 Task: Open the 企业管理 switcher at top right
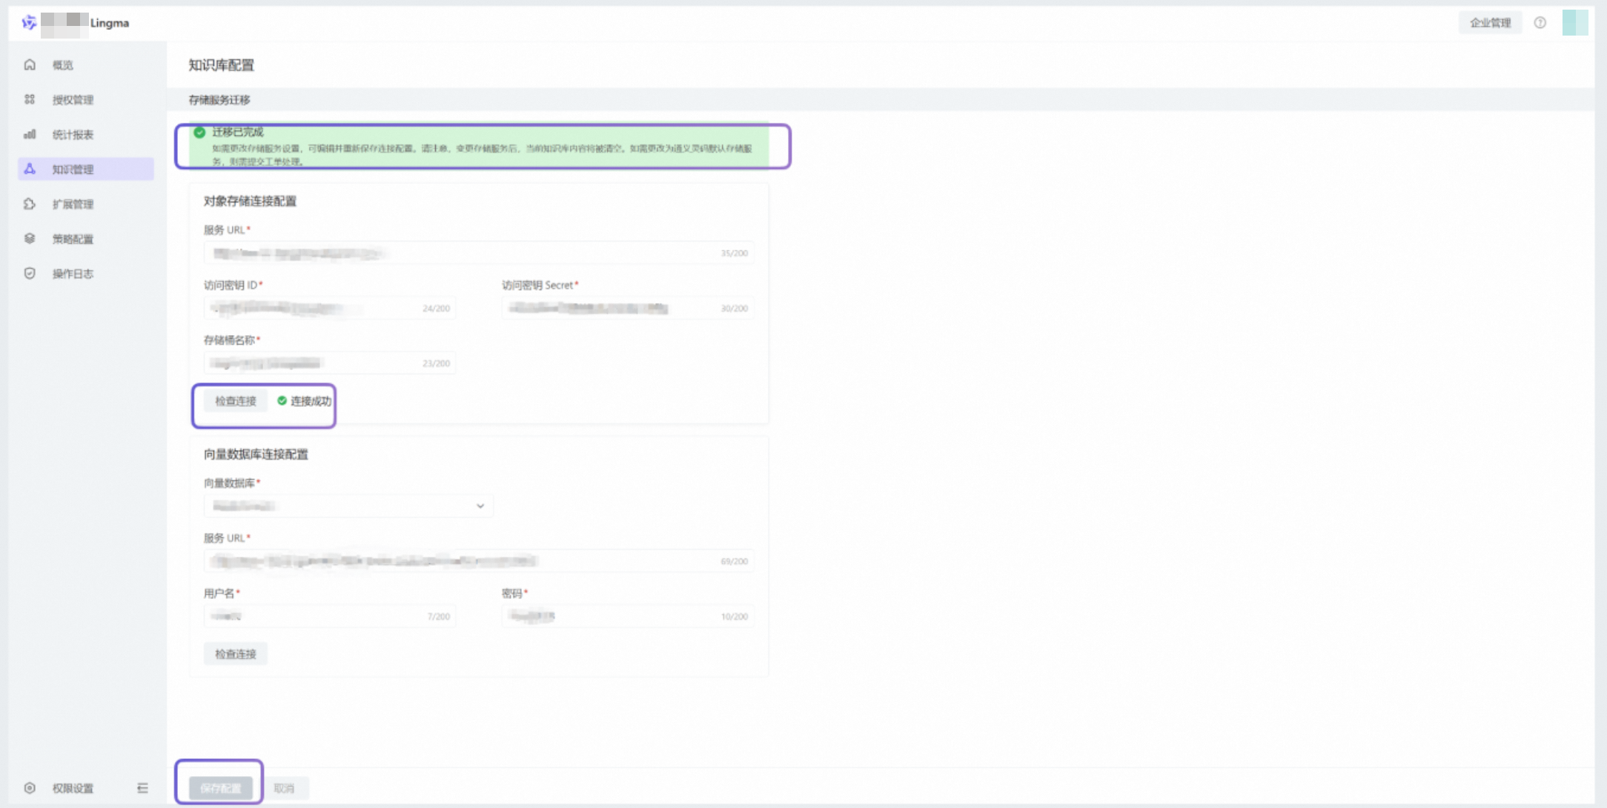coord(1490,23)
